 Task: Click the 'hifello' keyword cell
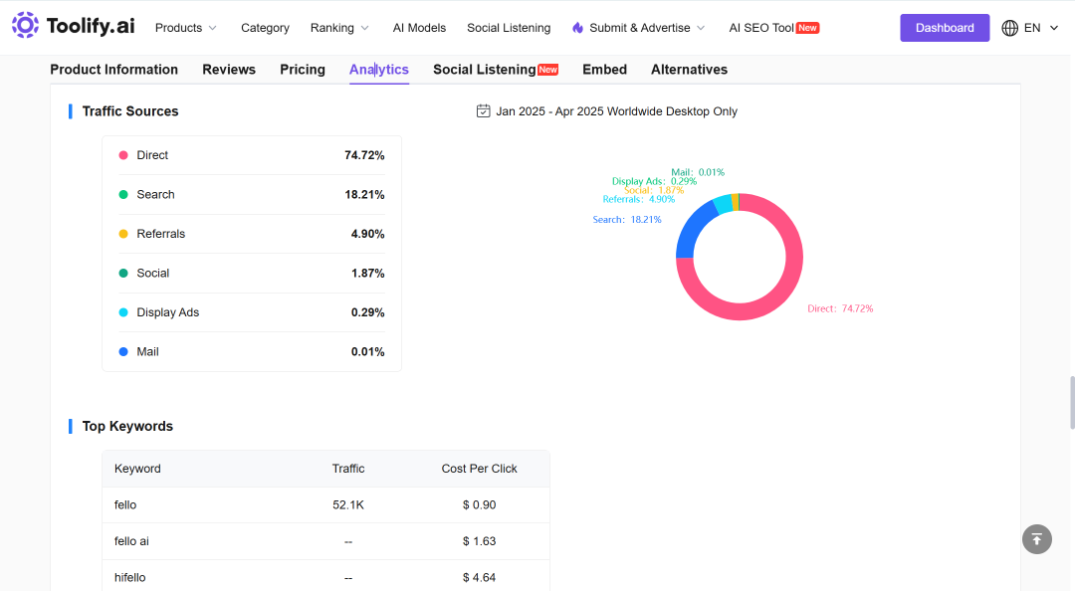(129, 577)
